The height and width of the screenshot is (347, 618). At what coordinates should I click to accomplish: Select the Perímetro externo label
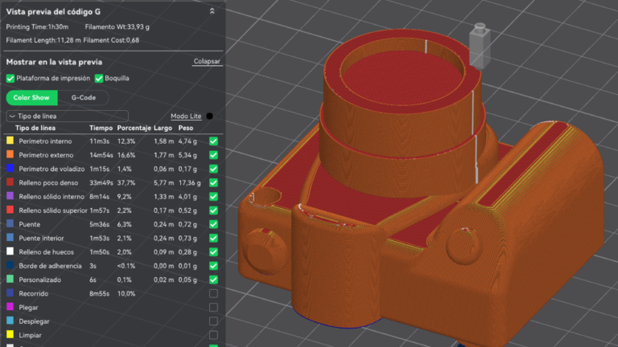[x=46, y=155]
